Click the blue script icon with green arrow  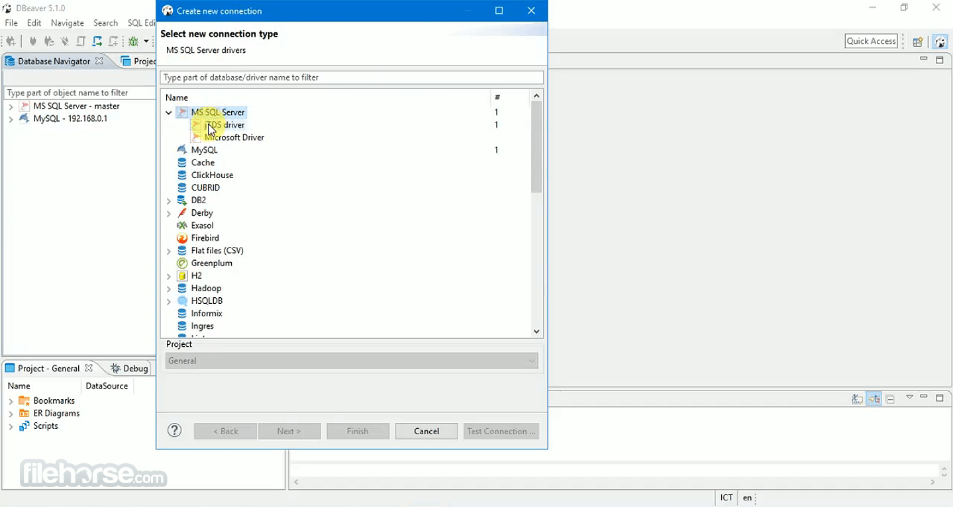[x=97, y=41]
